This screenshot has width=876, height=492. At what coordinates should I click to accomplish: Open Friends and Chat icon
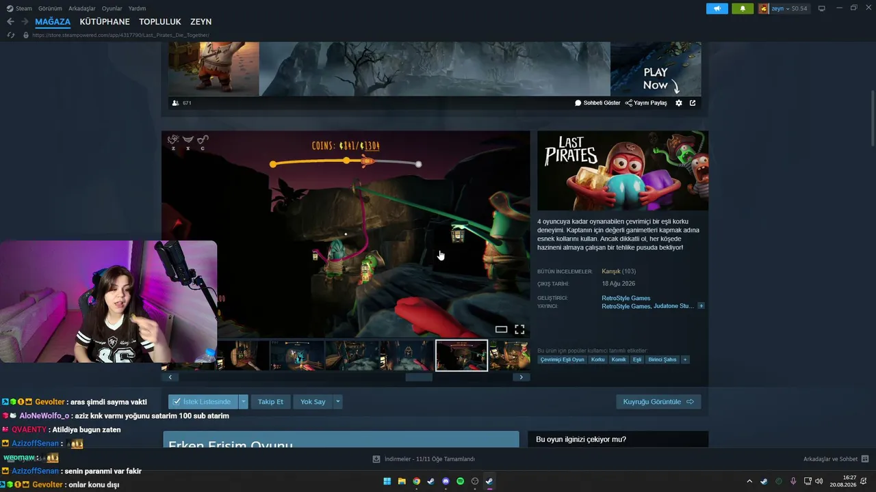click(x=865, y=459)
